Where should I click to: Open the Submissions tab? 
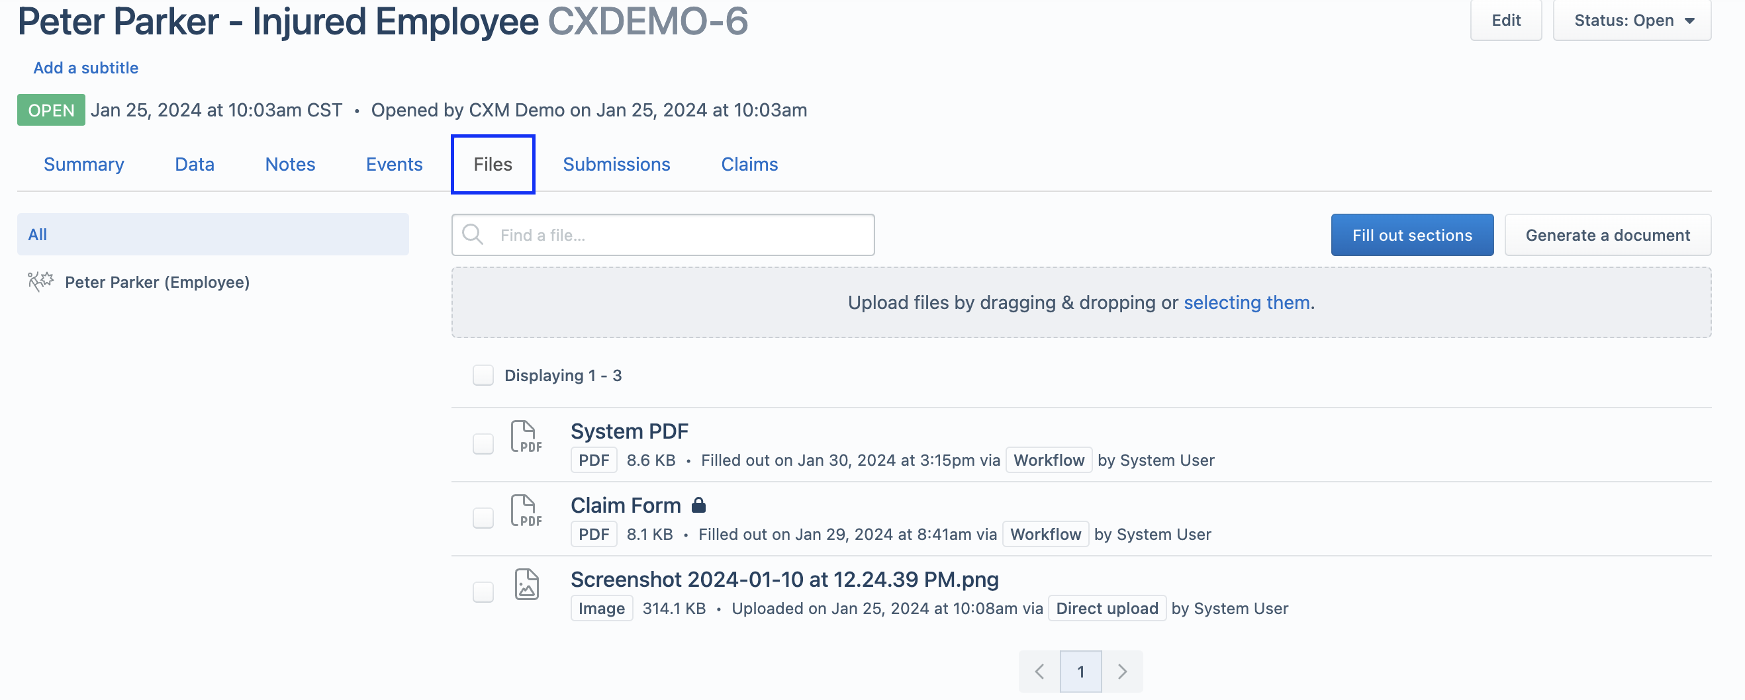616,165
